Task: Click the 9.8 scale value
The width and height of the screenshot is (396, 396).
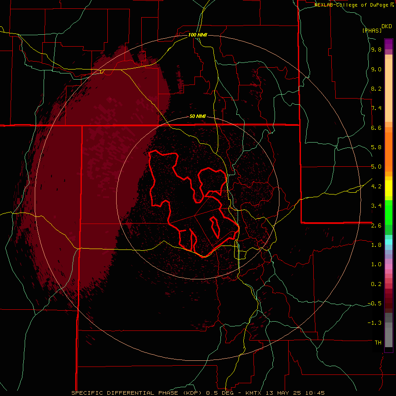Action: 376,50
